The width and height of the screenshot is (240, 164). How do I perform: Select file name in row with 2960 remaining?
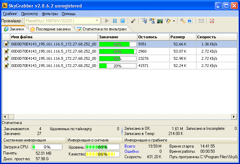click(53, 51)
